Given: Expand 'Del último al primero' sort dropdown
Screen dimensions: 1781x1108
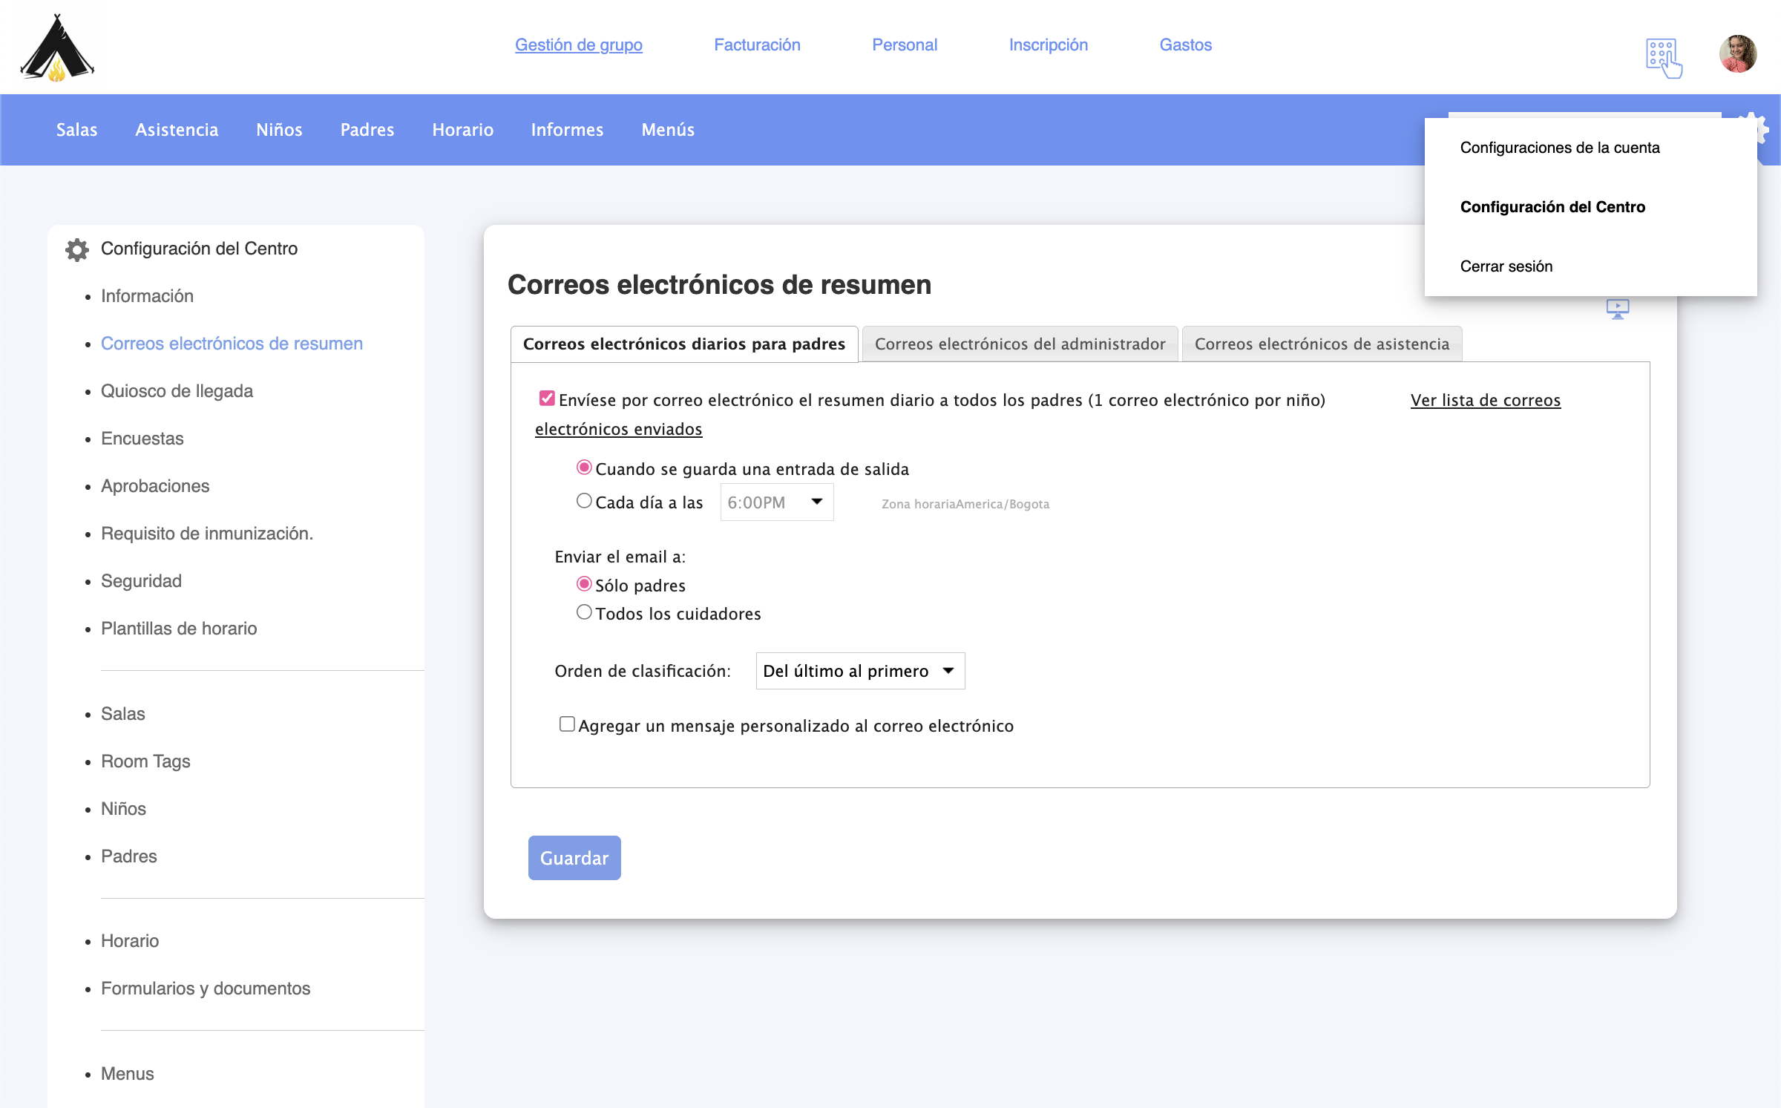Looking at the screenshot, I should pyautogui.click(x=859, y=671).
